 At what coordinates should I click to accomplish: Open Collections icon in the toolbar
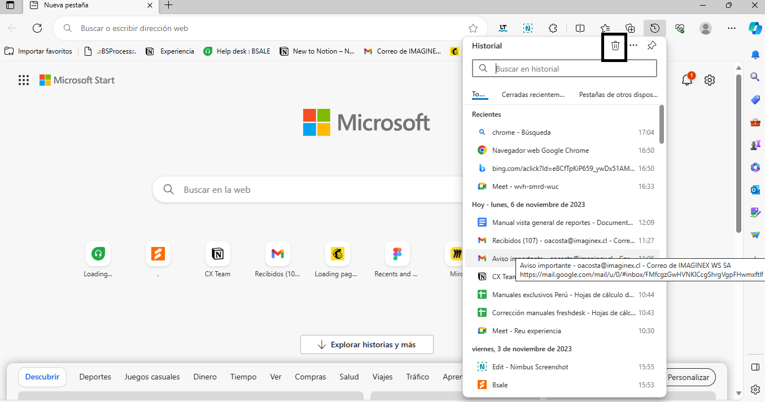pos(630,28)
